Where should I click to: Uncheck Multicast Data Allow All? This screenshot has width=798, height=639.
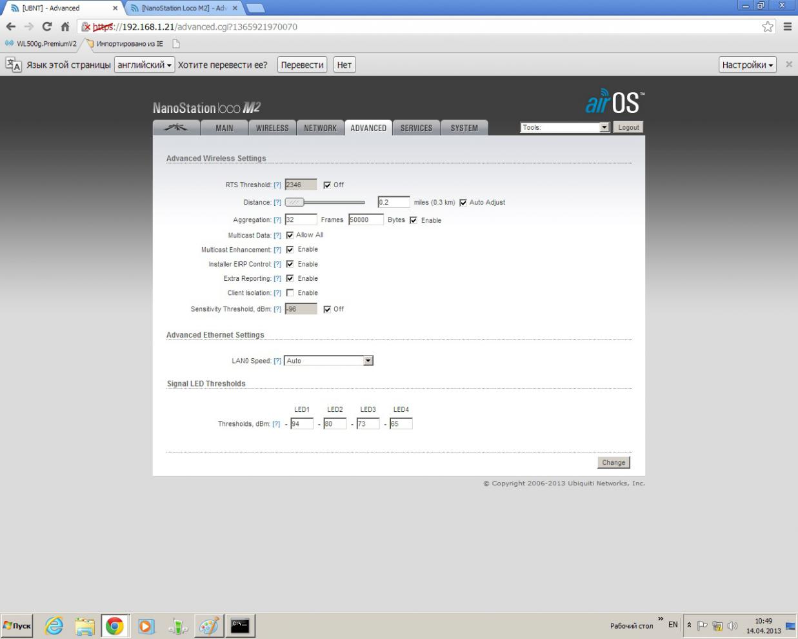pos(290,235)
